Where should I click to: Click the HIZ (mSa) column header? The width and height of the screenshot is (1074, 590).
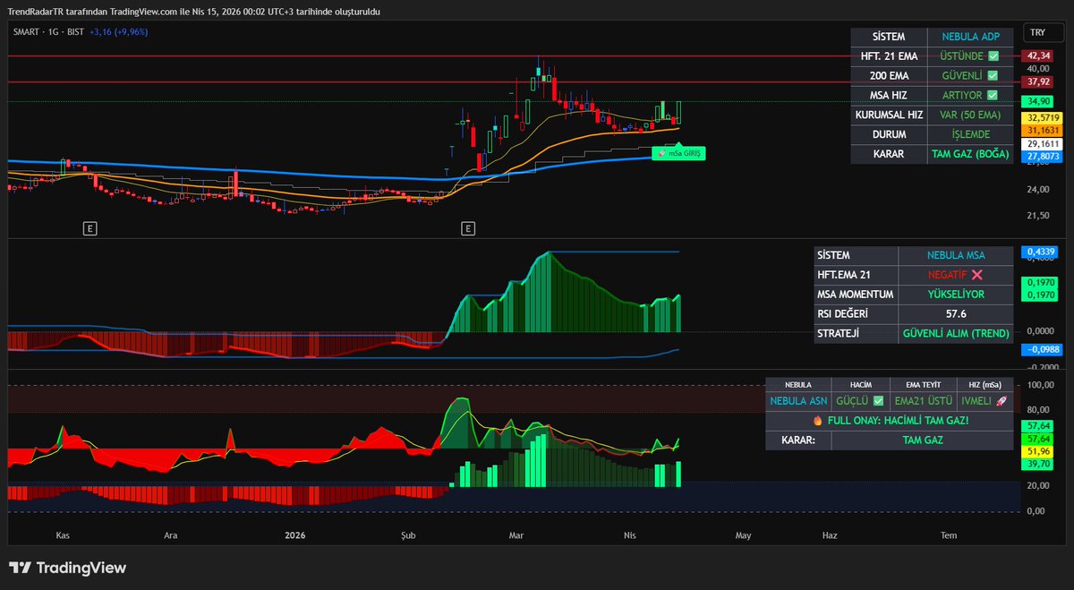[985, 384]
